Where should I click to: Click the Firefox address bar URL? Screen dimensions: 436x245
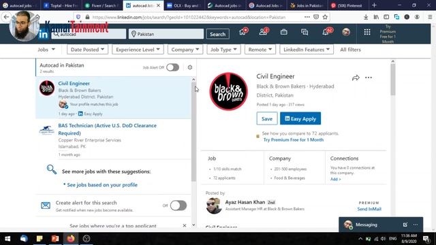click(189, 17)
